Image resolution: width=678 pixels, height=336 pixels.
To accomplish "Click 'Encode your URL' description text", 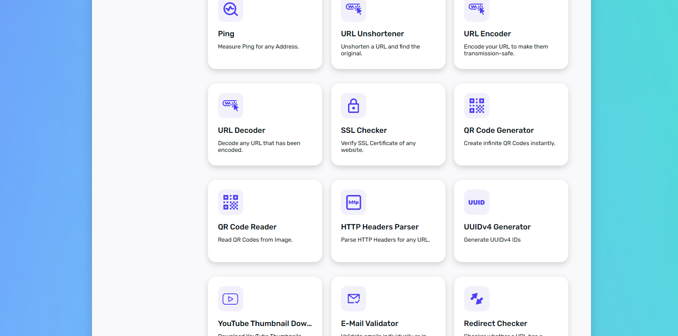I will [x=506, y=50].
